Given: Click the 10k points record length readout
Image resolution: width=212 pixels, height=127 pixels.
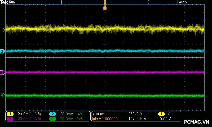Looking at the screenshot, I should click(x=137, y=119).
